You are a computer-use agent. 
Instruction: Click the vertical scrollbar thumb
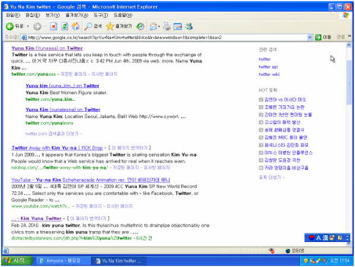click(349, 82)
